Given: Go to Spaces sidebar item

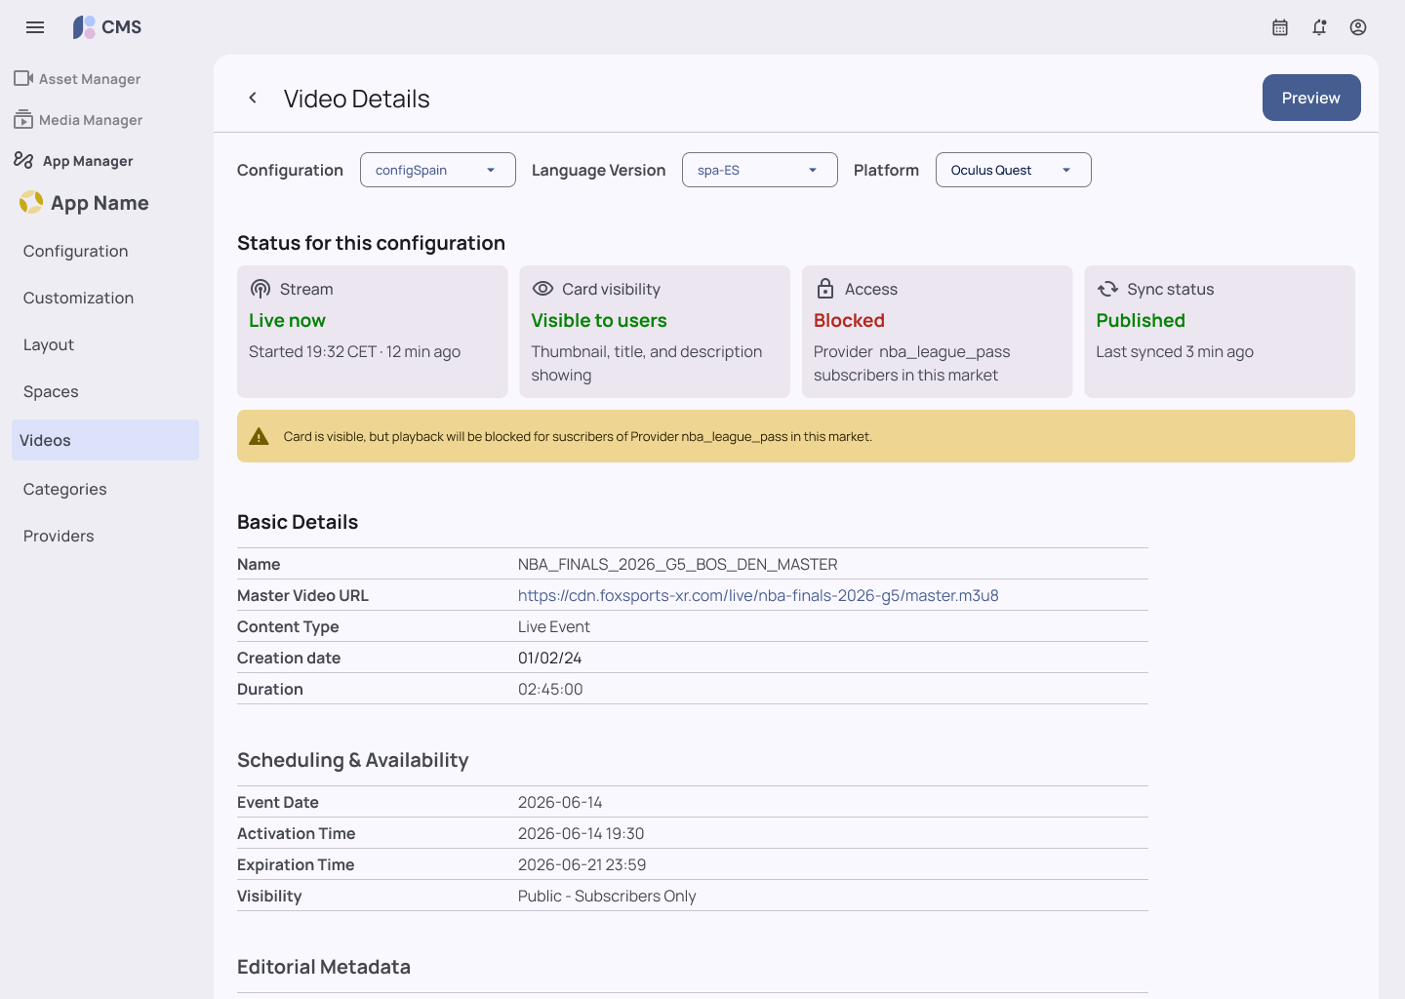Looking at the screenshot, I should point(51,391).
